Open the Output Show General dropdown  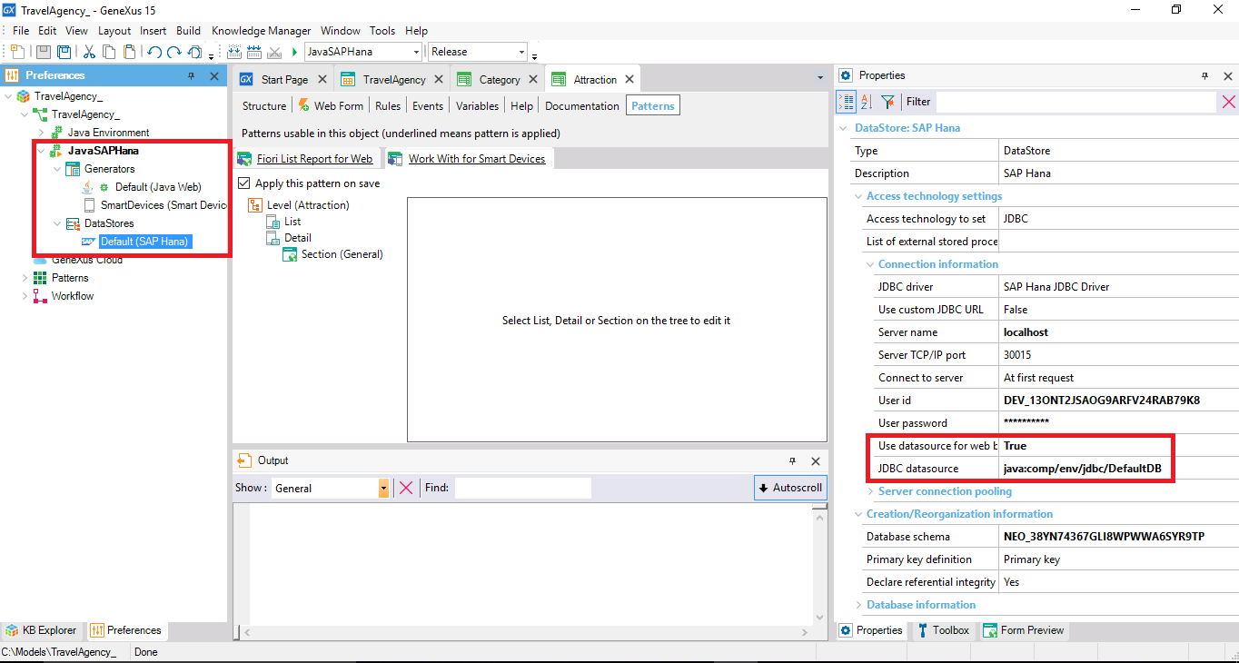[383, 489]
